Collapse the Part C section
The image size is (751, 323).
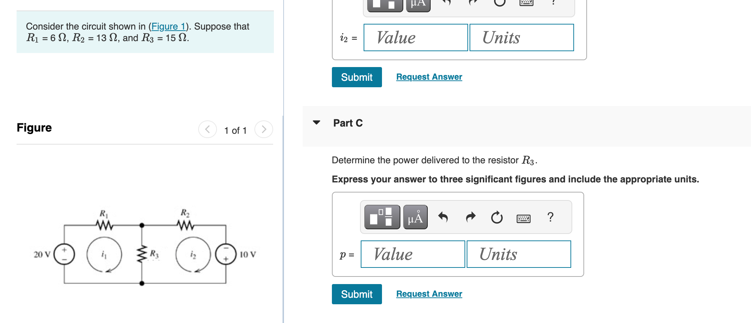click(x=316, y=123)
